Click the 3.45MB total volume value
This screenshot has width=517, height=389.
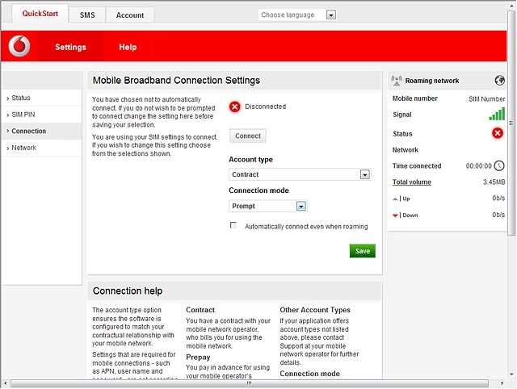494,182
